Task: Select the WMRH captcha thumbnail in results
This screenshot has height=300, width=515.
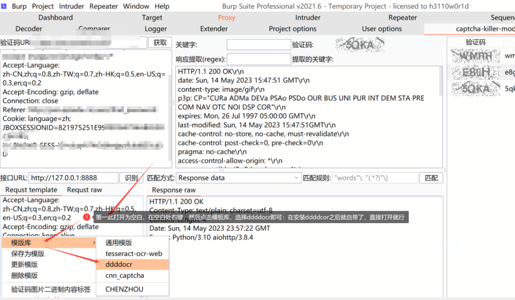Action: click(475, 56)
